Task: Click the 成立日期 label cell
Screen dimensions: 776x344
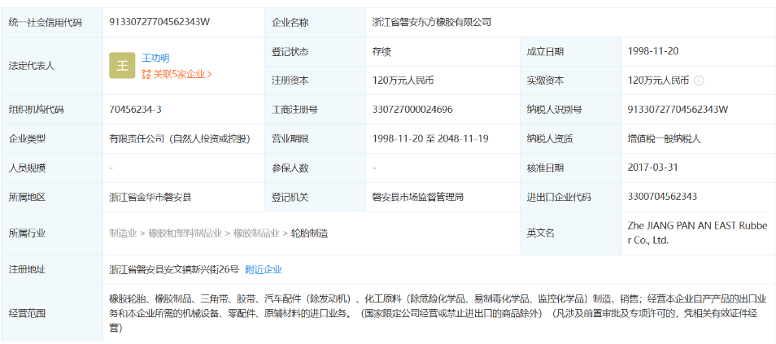Action: [x=570, y=51]
